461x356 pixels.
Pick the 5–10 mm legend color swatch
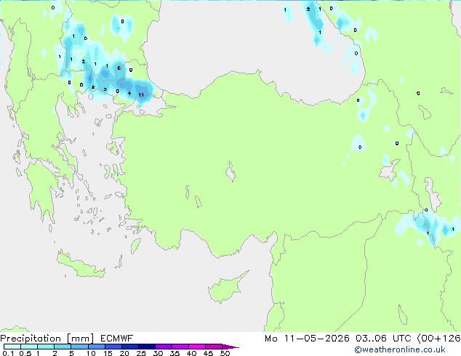tap(79, 347)
